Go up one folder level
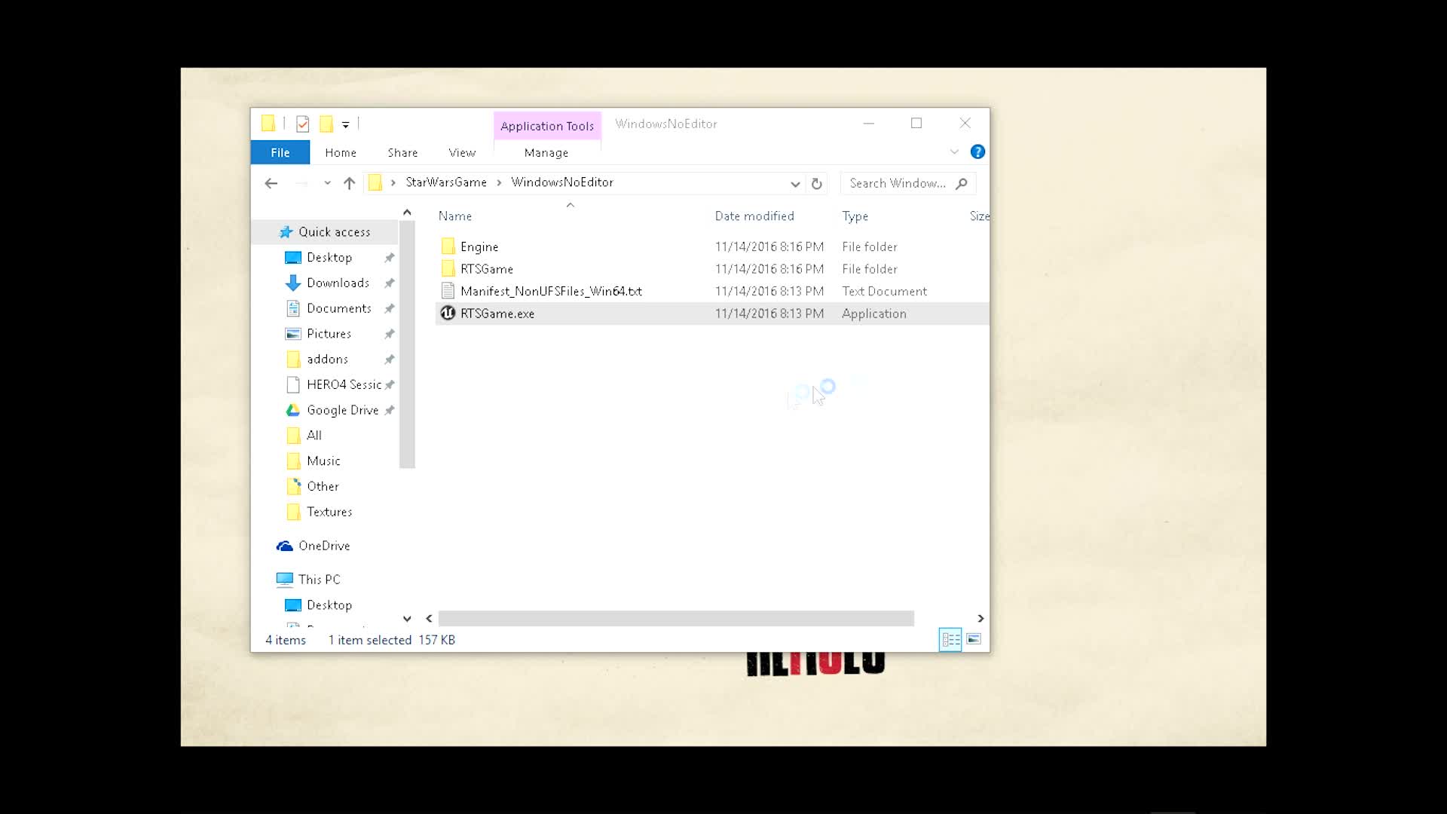This screenshot has width=1447, height=814. [x=349, y=183]
